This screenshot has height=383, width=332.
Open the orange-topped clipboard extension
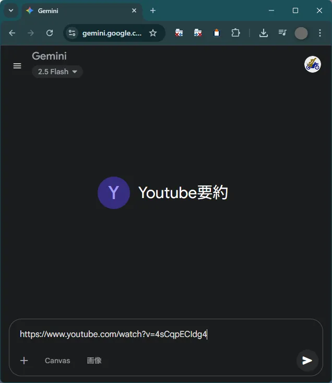217,33
